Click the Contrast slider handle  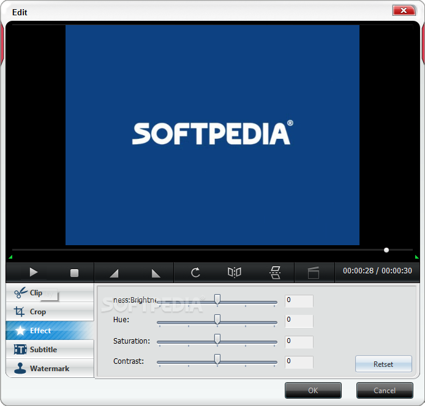[x=217, y=359]
